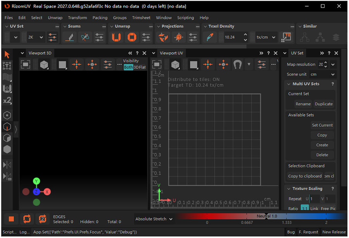Open the Absolute Stretch dropdown
The width and height of the screenshot is (349, 238).
pos(154,219)
